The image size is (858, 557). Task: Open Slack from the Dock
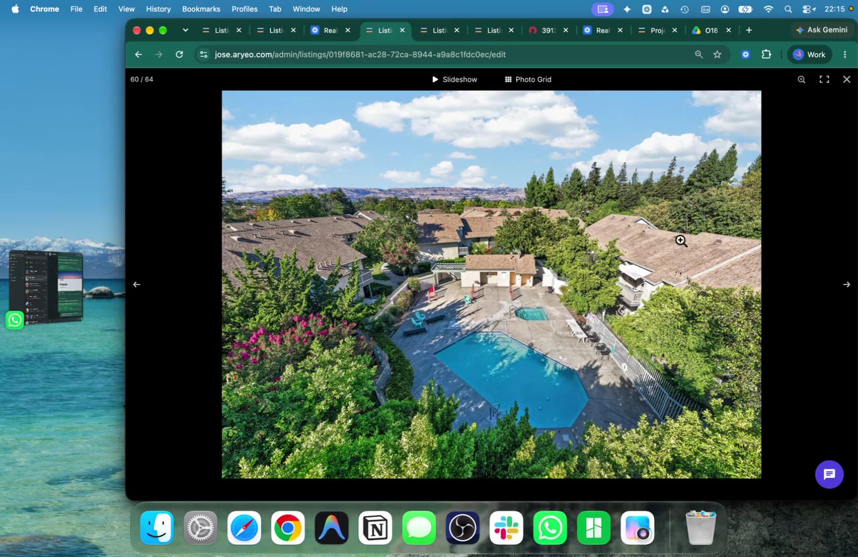506,528
